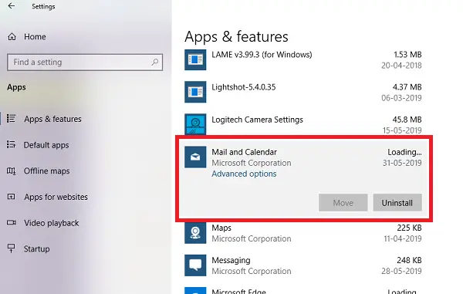Open the Offline maps page

46,171
